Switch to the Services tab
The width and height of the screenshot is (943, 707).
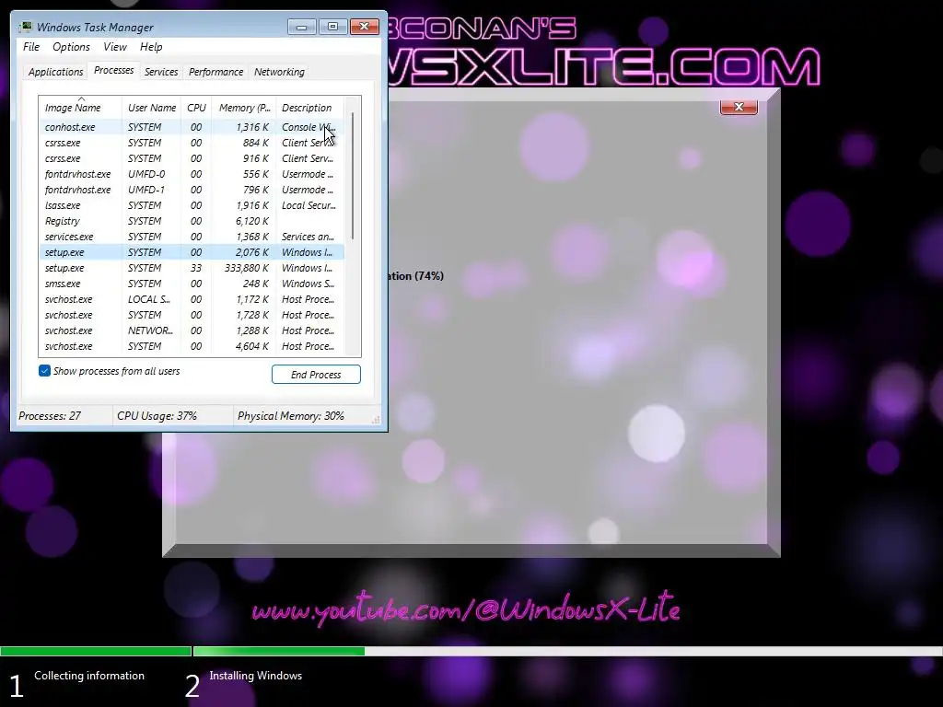[x=161, y=72]
